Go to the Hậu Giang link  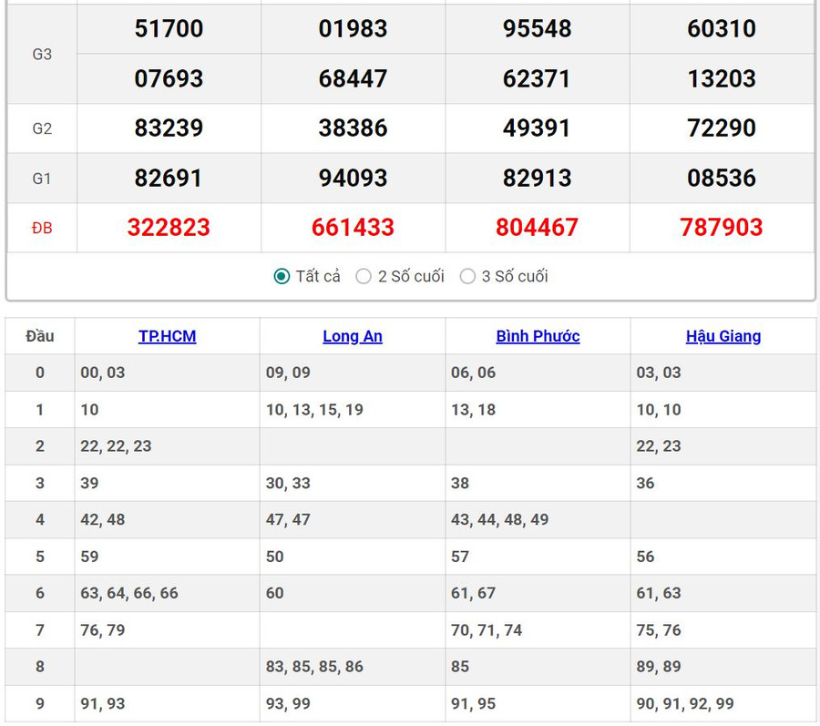[723, 336]
